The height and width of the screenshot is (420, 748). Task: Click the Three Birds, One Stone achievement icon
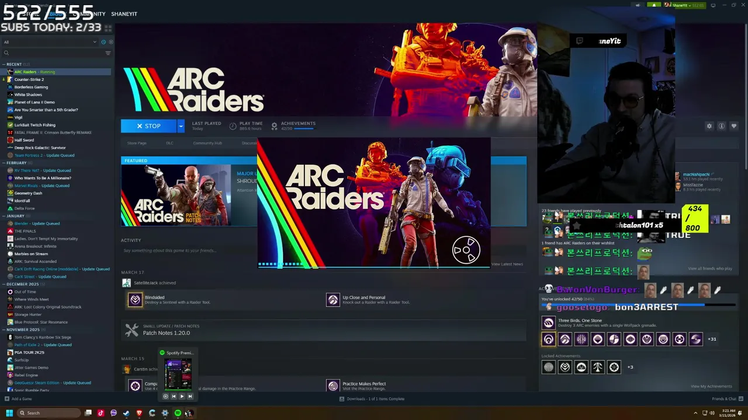point(548,323)
